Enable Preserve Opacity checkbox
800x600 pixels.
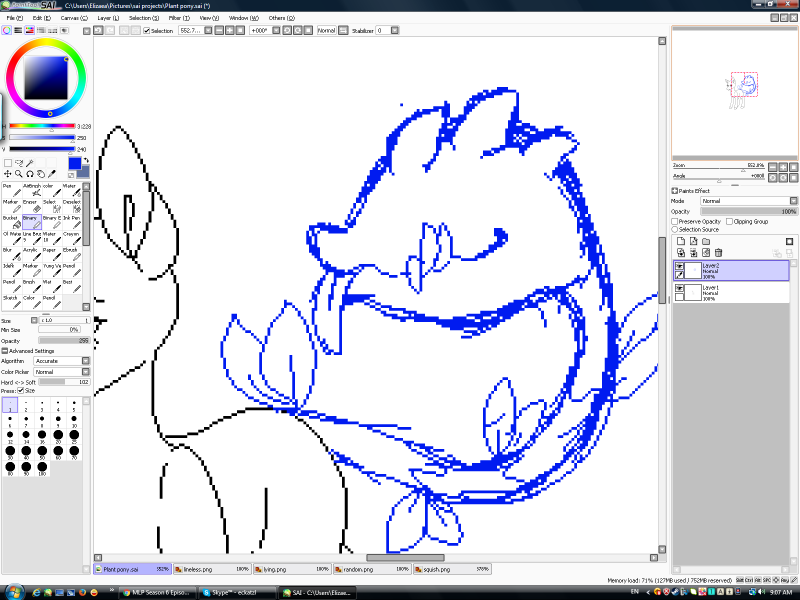[x=675, y=221]
